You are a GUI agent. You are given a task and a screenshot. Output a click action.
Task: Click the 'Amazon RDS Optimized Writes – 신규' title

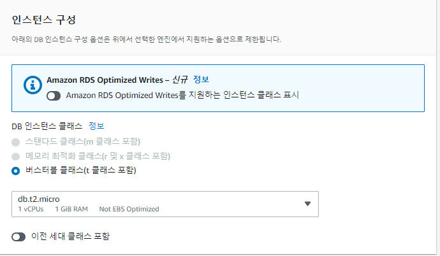tap(117, 80)
